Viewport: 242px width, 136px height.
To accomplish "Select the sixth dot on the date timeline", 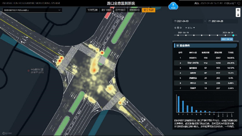I will coord(218,35).
